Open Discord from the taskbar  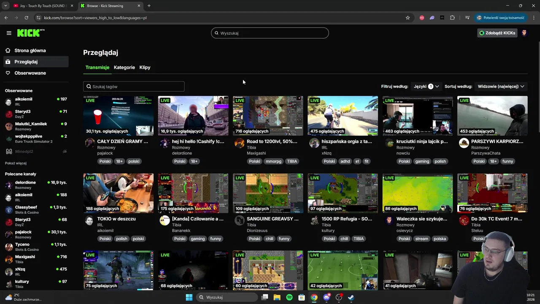coord(327,297)
